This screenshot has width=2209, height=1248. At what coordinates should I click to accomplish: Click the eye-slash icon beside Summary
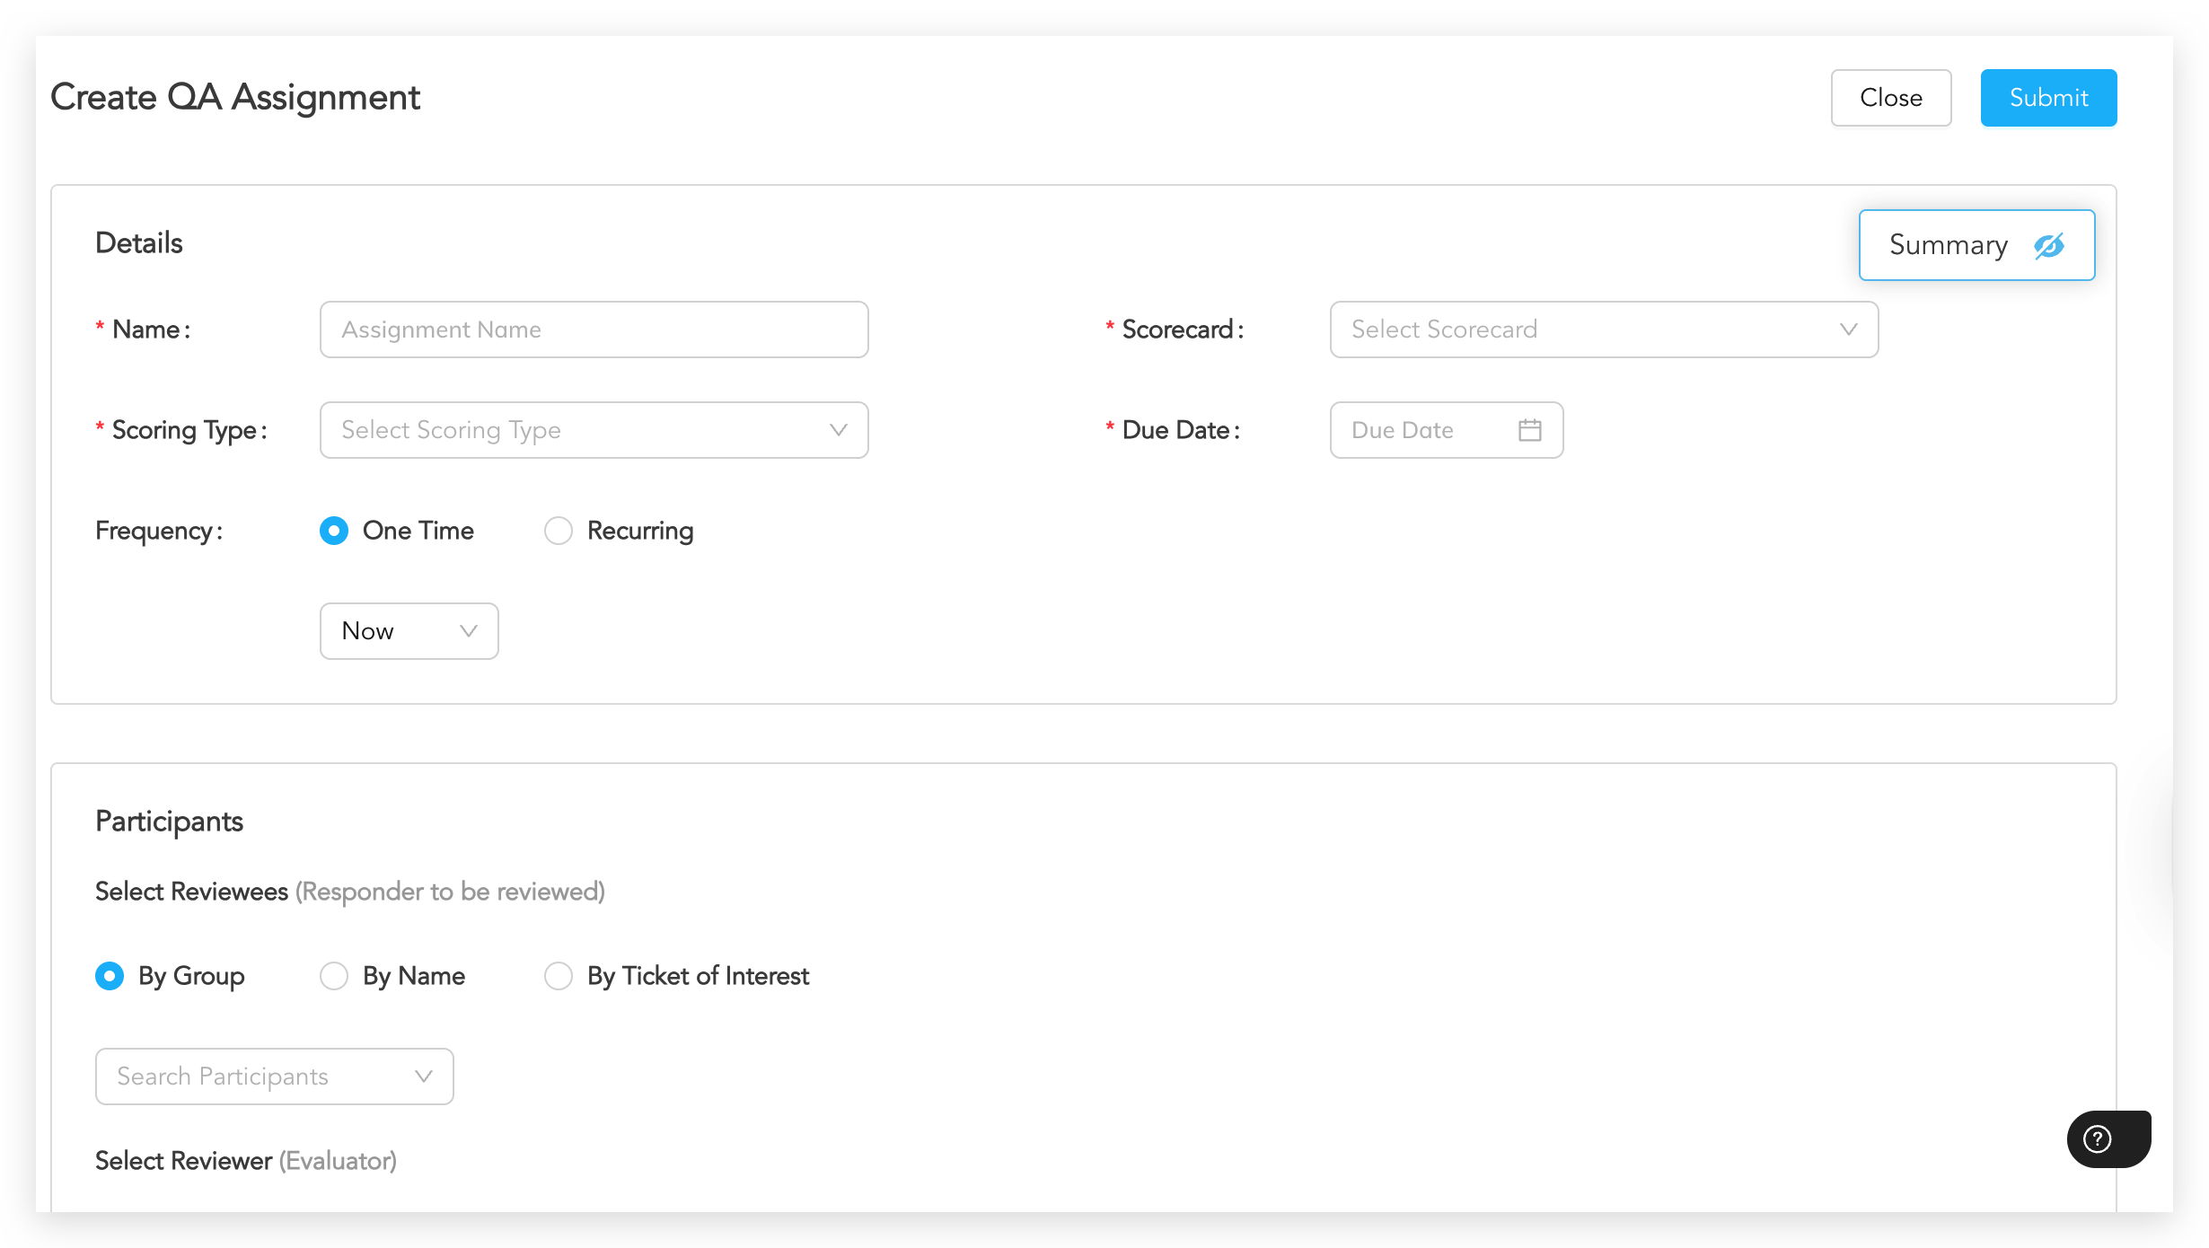pyautogui.click(x=2048, y=245)
